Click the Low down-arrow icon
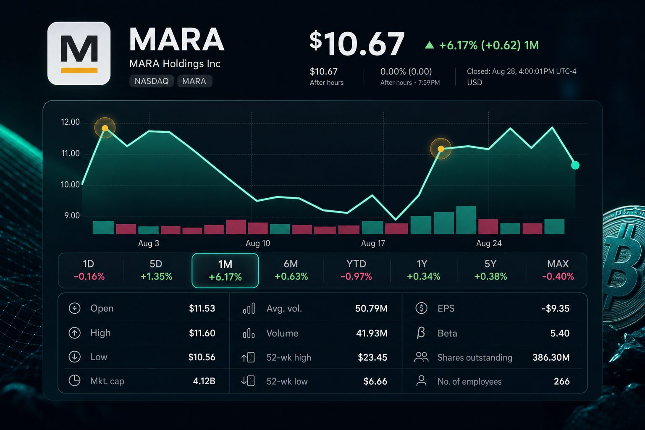This screenshot has width=645, height=430. pos(74,357)
